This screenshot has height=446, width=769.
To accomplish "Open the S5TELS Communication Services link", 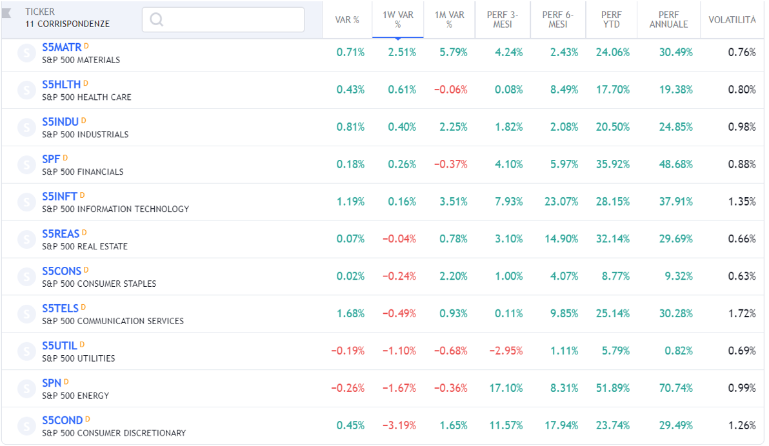I will [x=60, y=309].
